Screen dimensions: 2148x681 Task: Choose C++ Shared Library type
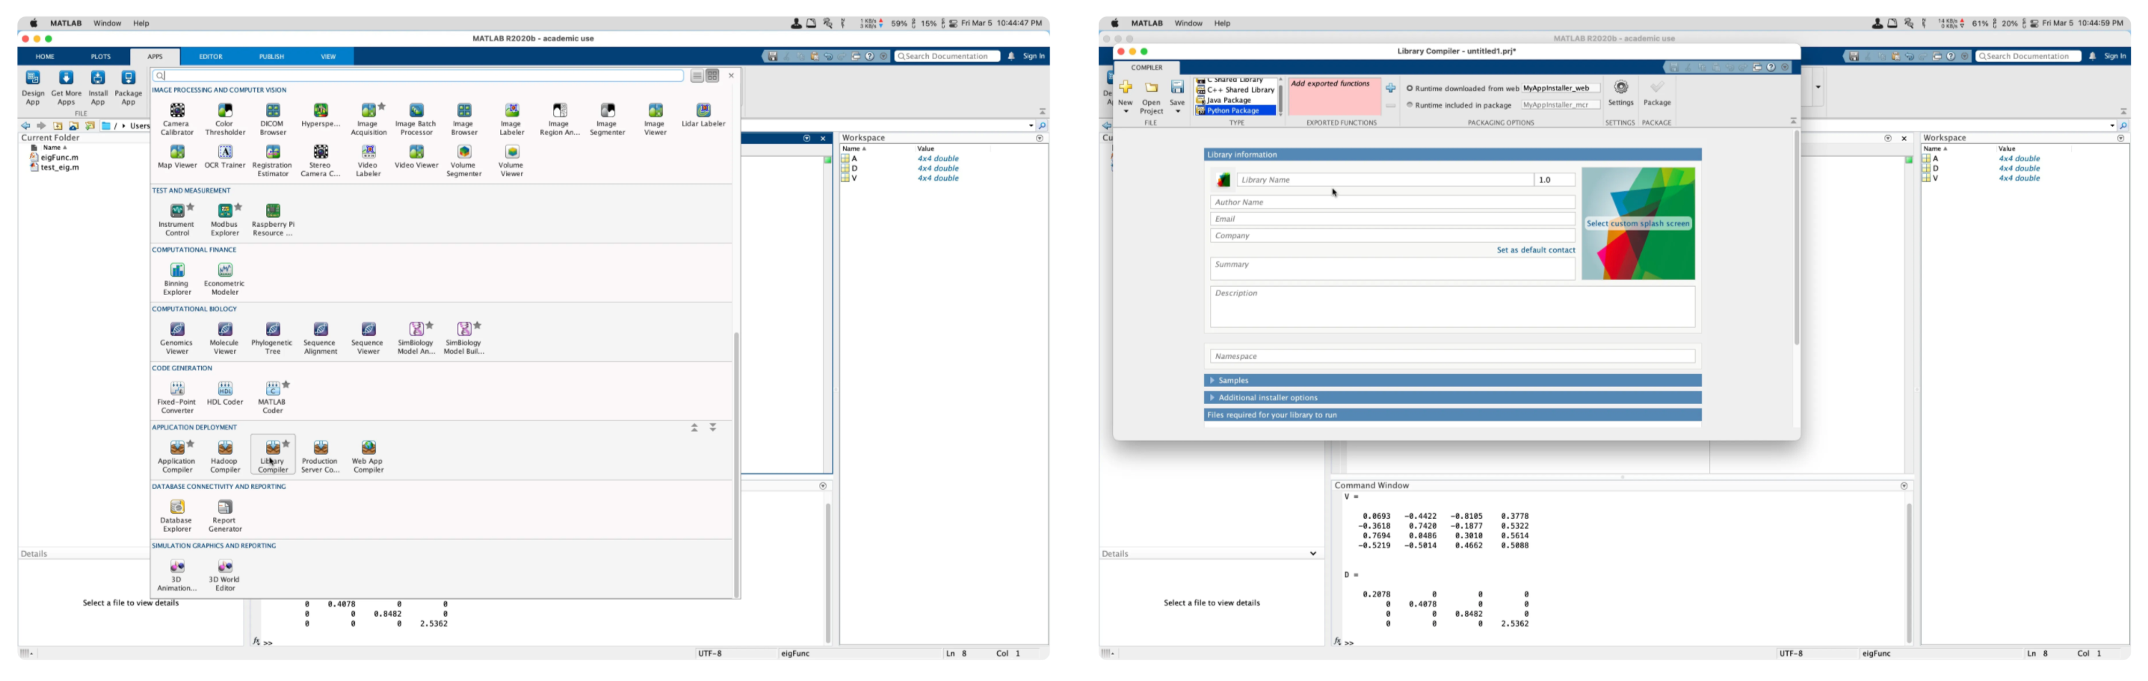(x=1235, y=90)
